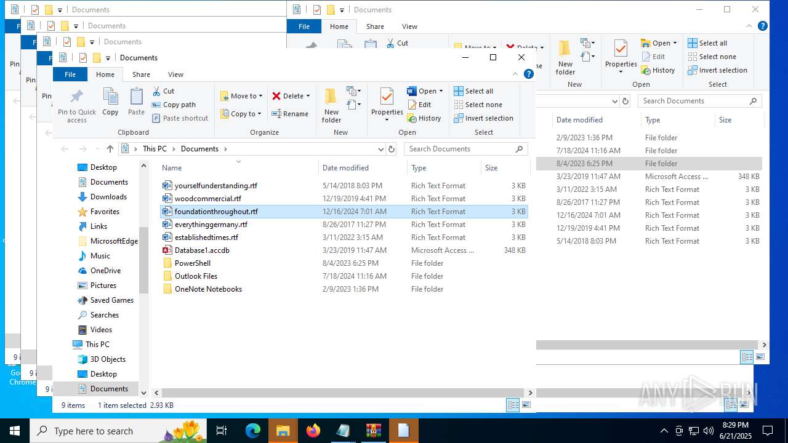This screenshot has height=443, width=788.
Task: Click search magnifier in front Search Documents box
Action: point(520,149)
